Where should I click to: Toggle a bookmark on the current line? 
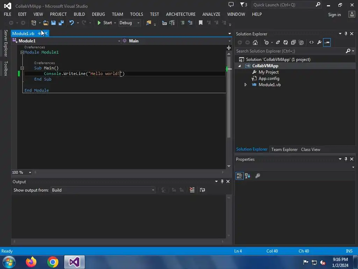pos(201,23)
